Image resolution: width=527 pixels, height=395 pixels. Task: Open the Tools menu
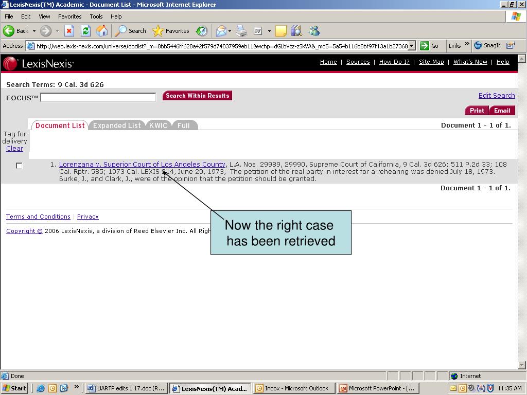[96, 16]
